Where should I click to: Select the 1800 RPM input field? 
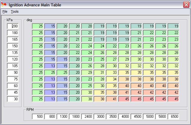(x=75, y=117)
